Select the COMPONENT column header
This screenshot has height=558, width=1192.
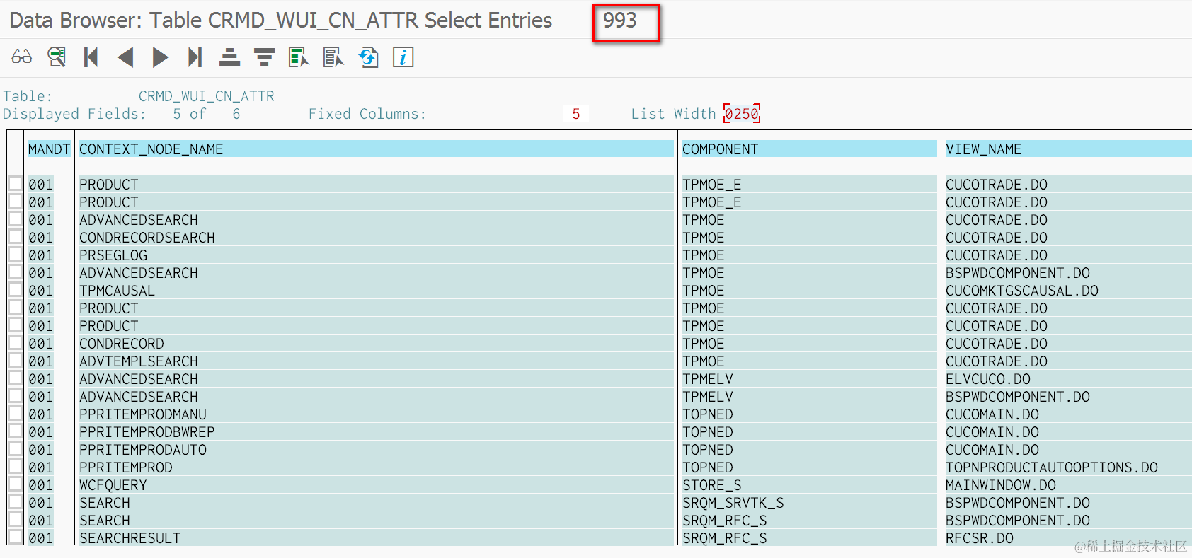pos(808,149)
